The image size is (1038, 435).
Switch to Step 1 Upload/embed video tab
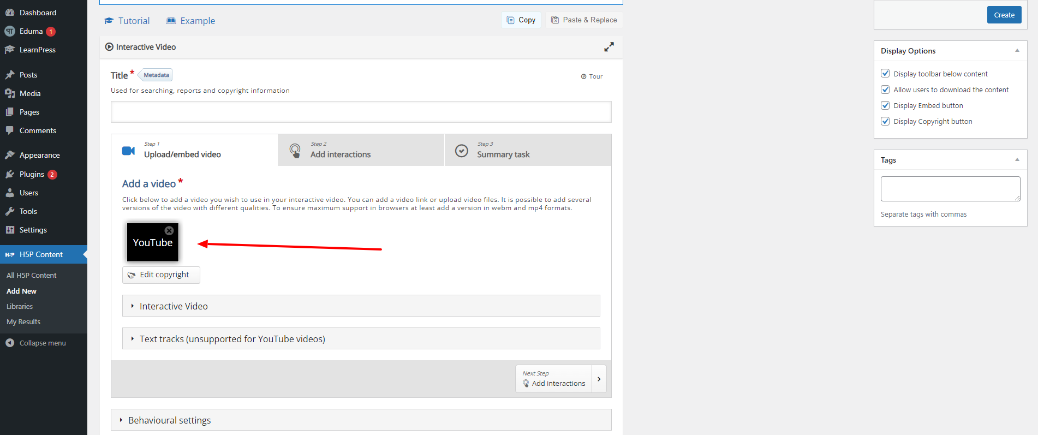click(194, 150)
